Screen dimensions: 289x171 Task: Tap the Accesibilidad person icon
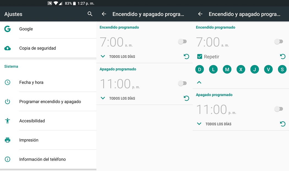click(7, 121)
